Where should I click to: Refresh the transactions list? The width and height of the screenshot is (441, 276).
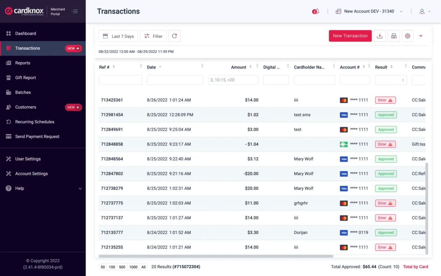tap(174, 36)
